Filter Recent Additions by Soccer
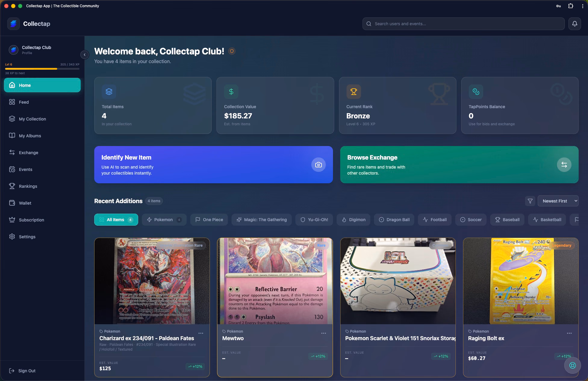 click(471, 220)
